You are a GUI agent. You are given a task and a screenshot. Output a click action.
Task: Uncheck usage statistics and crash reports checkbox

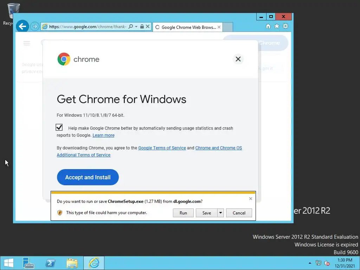[59, 127]
